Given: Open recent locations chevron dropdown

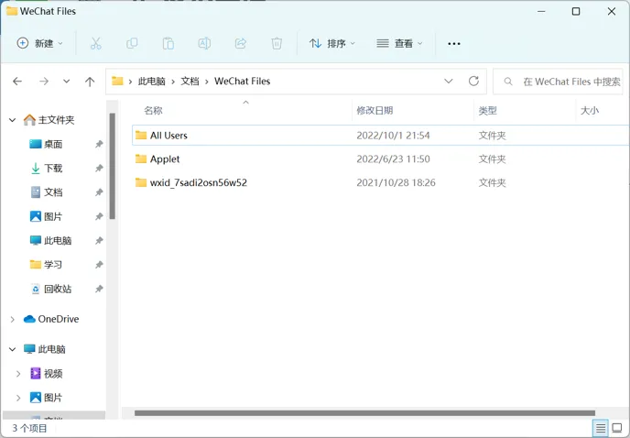Looking at the screenshot, I should 66,82.
